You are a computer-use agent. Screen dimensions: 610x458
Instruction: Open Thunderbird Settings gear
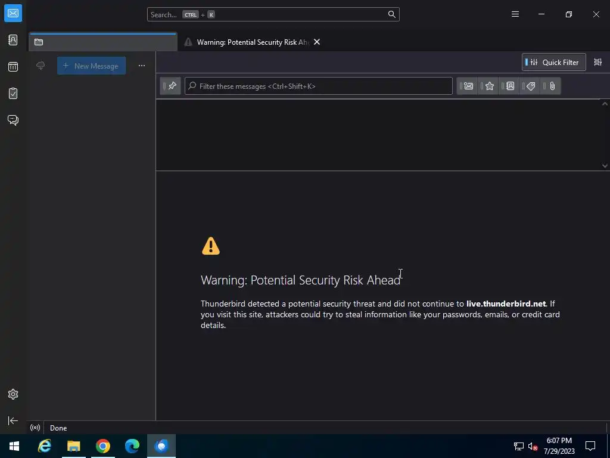13,394
